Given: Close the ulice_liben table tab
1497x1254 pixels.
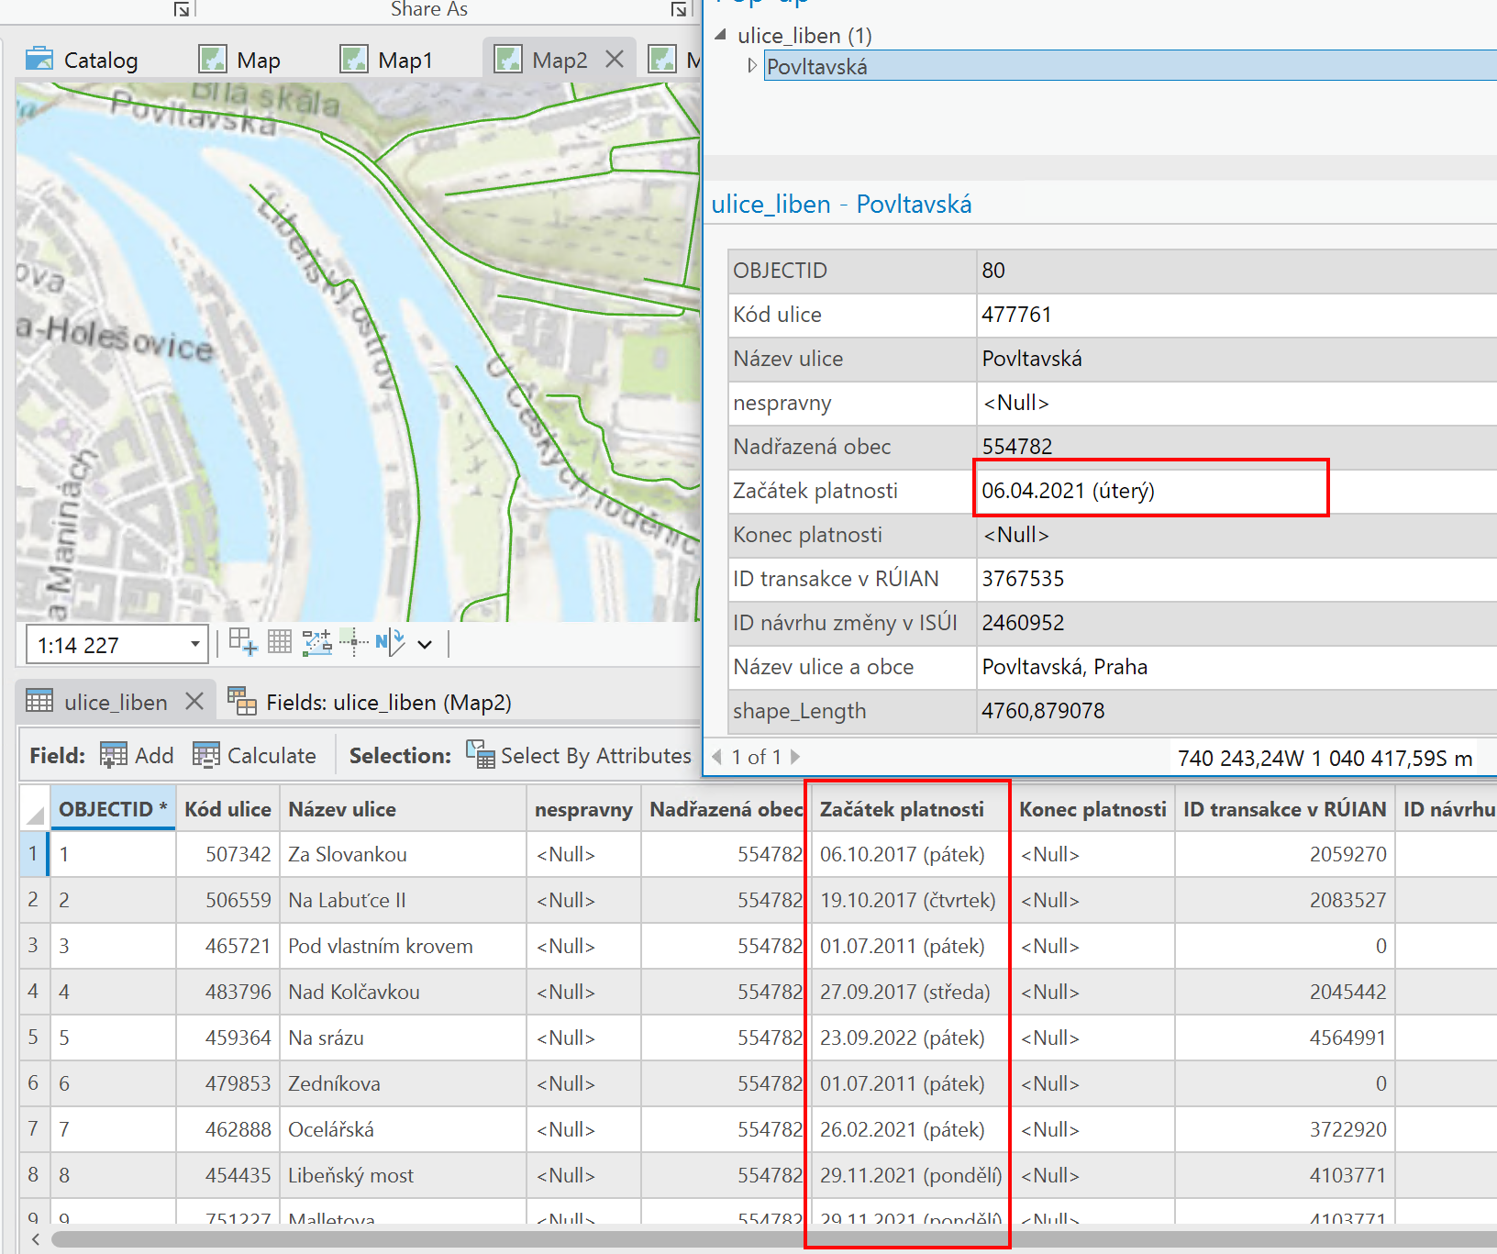Looking at the screenshot, I should click(x=194, y=702).
